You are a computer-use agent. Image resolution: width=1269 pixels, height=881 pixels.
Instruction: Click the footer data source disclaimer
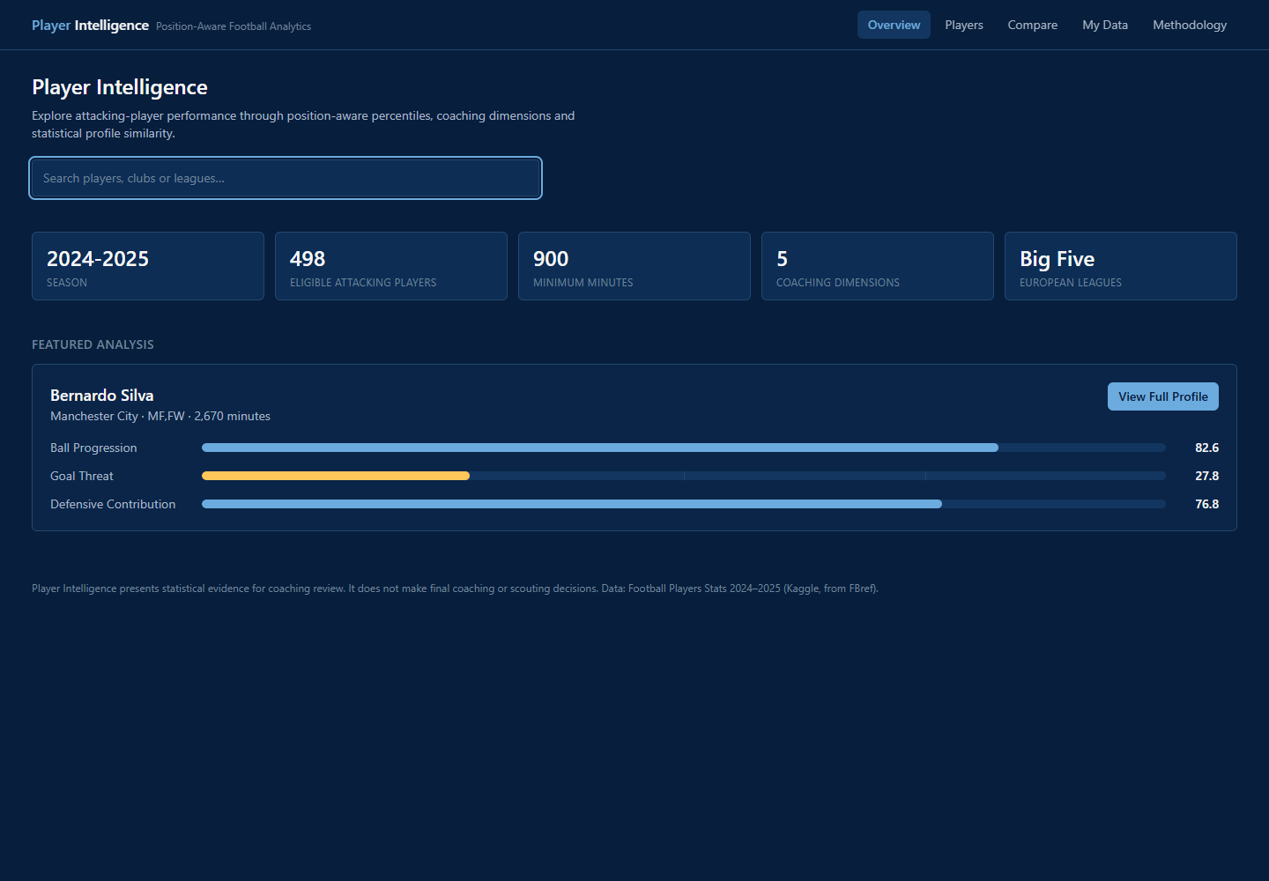[455, 589]
